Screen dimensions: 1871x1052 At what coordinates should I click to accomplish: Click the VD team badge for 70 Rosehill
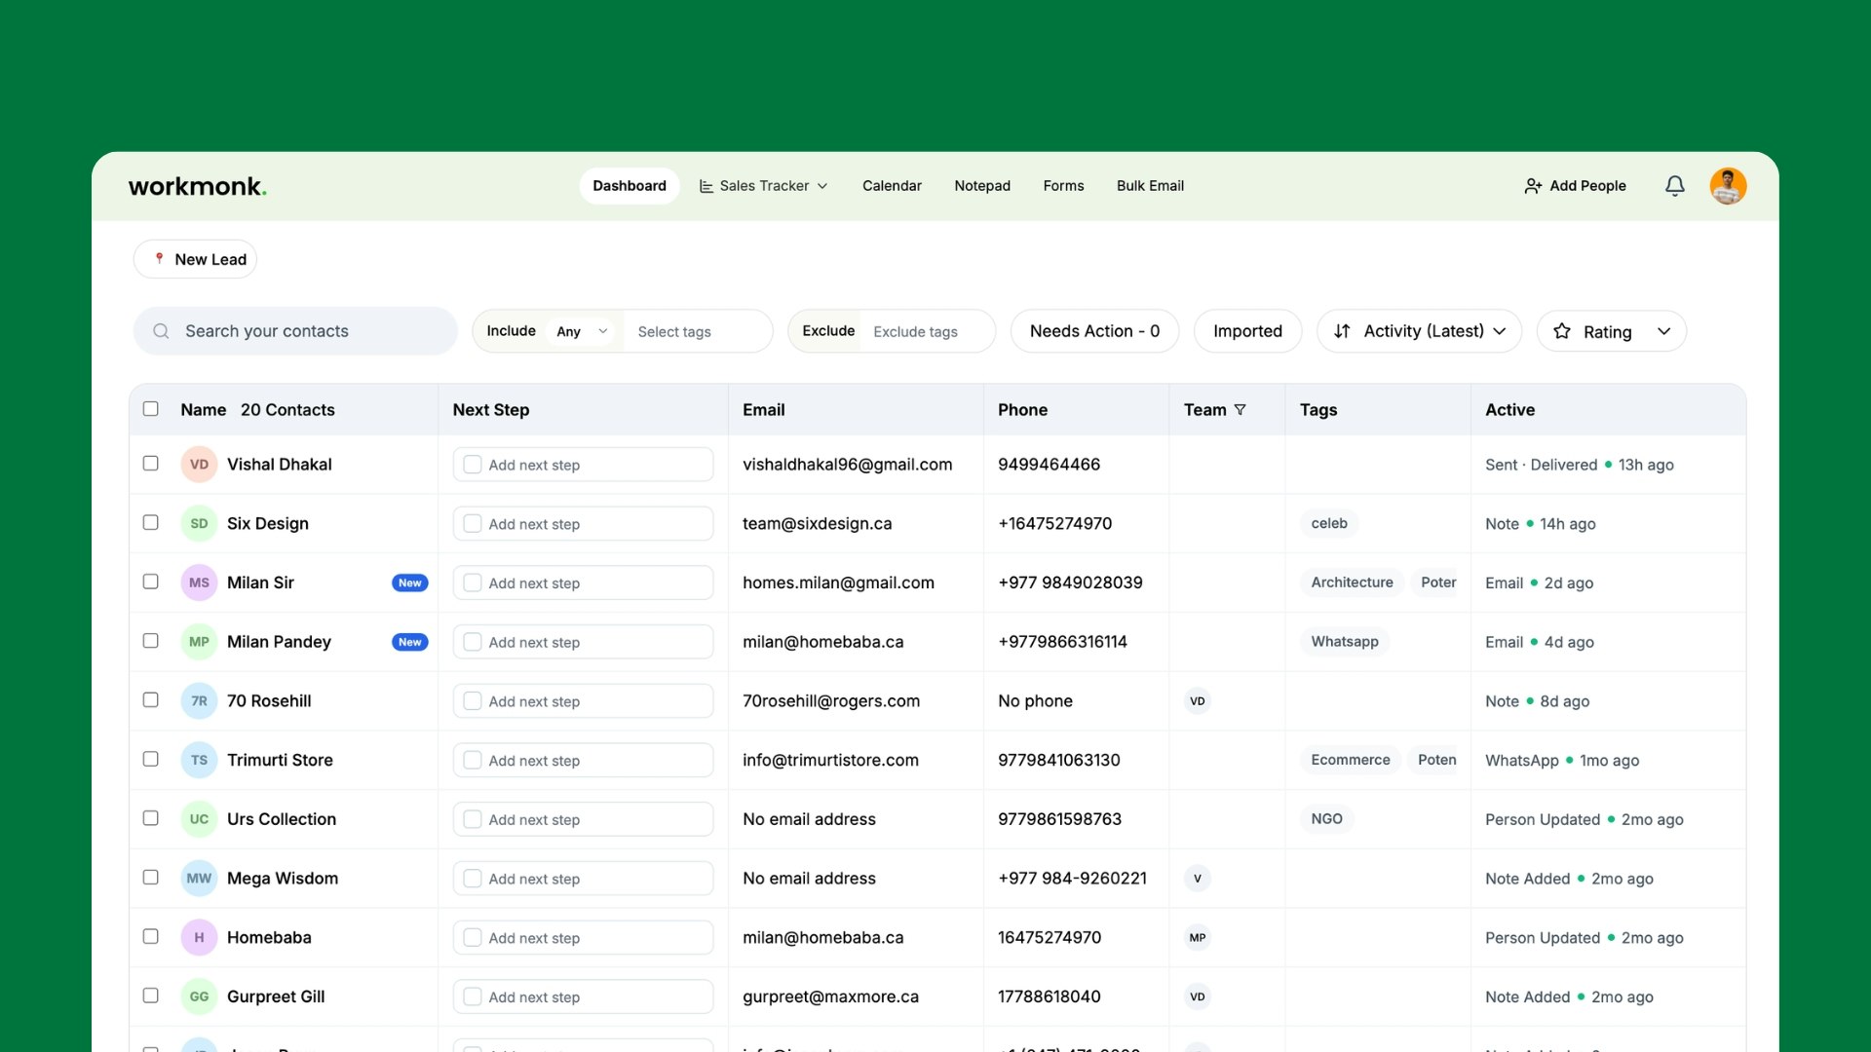[1198, 701]
